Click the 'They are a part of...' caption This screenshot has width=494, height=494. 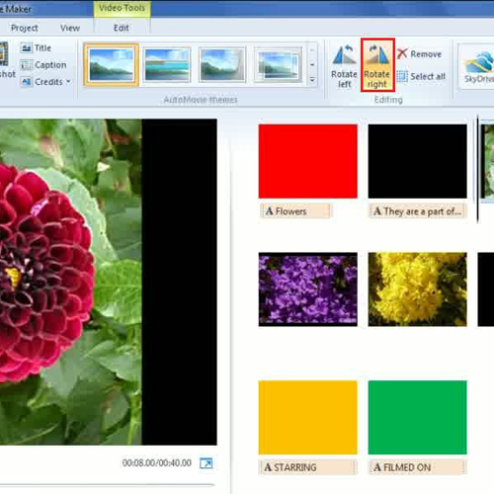[418, 211]
